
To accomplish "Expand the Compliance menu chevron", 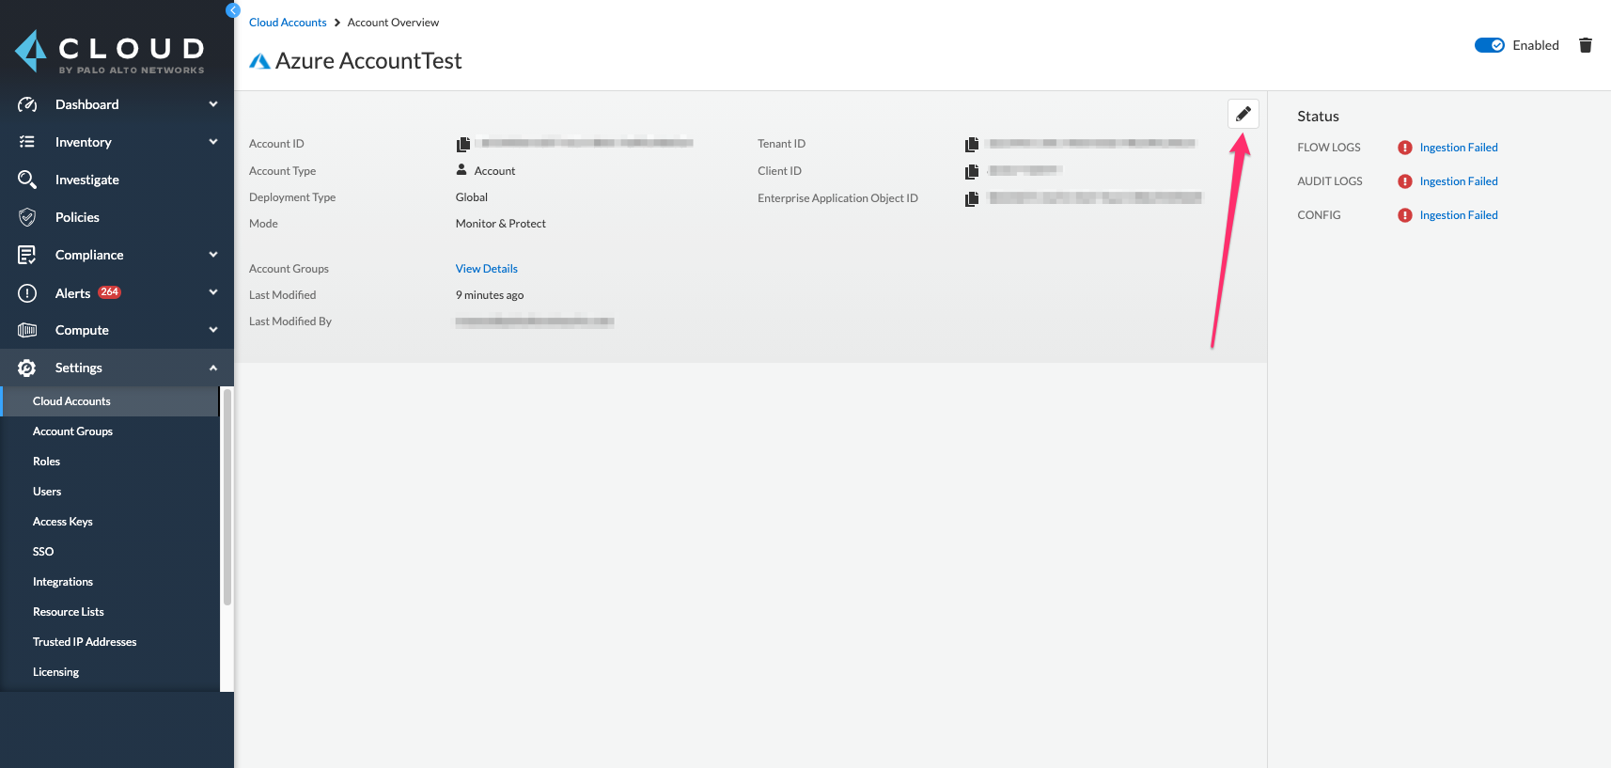I will coord(213,255).
